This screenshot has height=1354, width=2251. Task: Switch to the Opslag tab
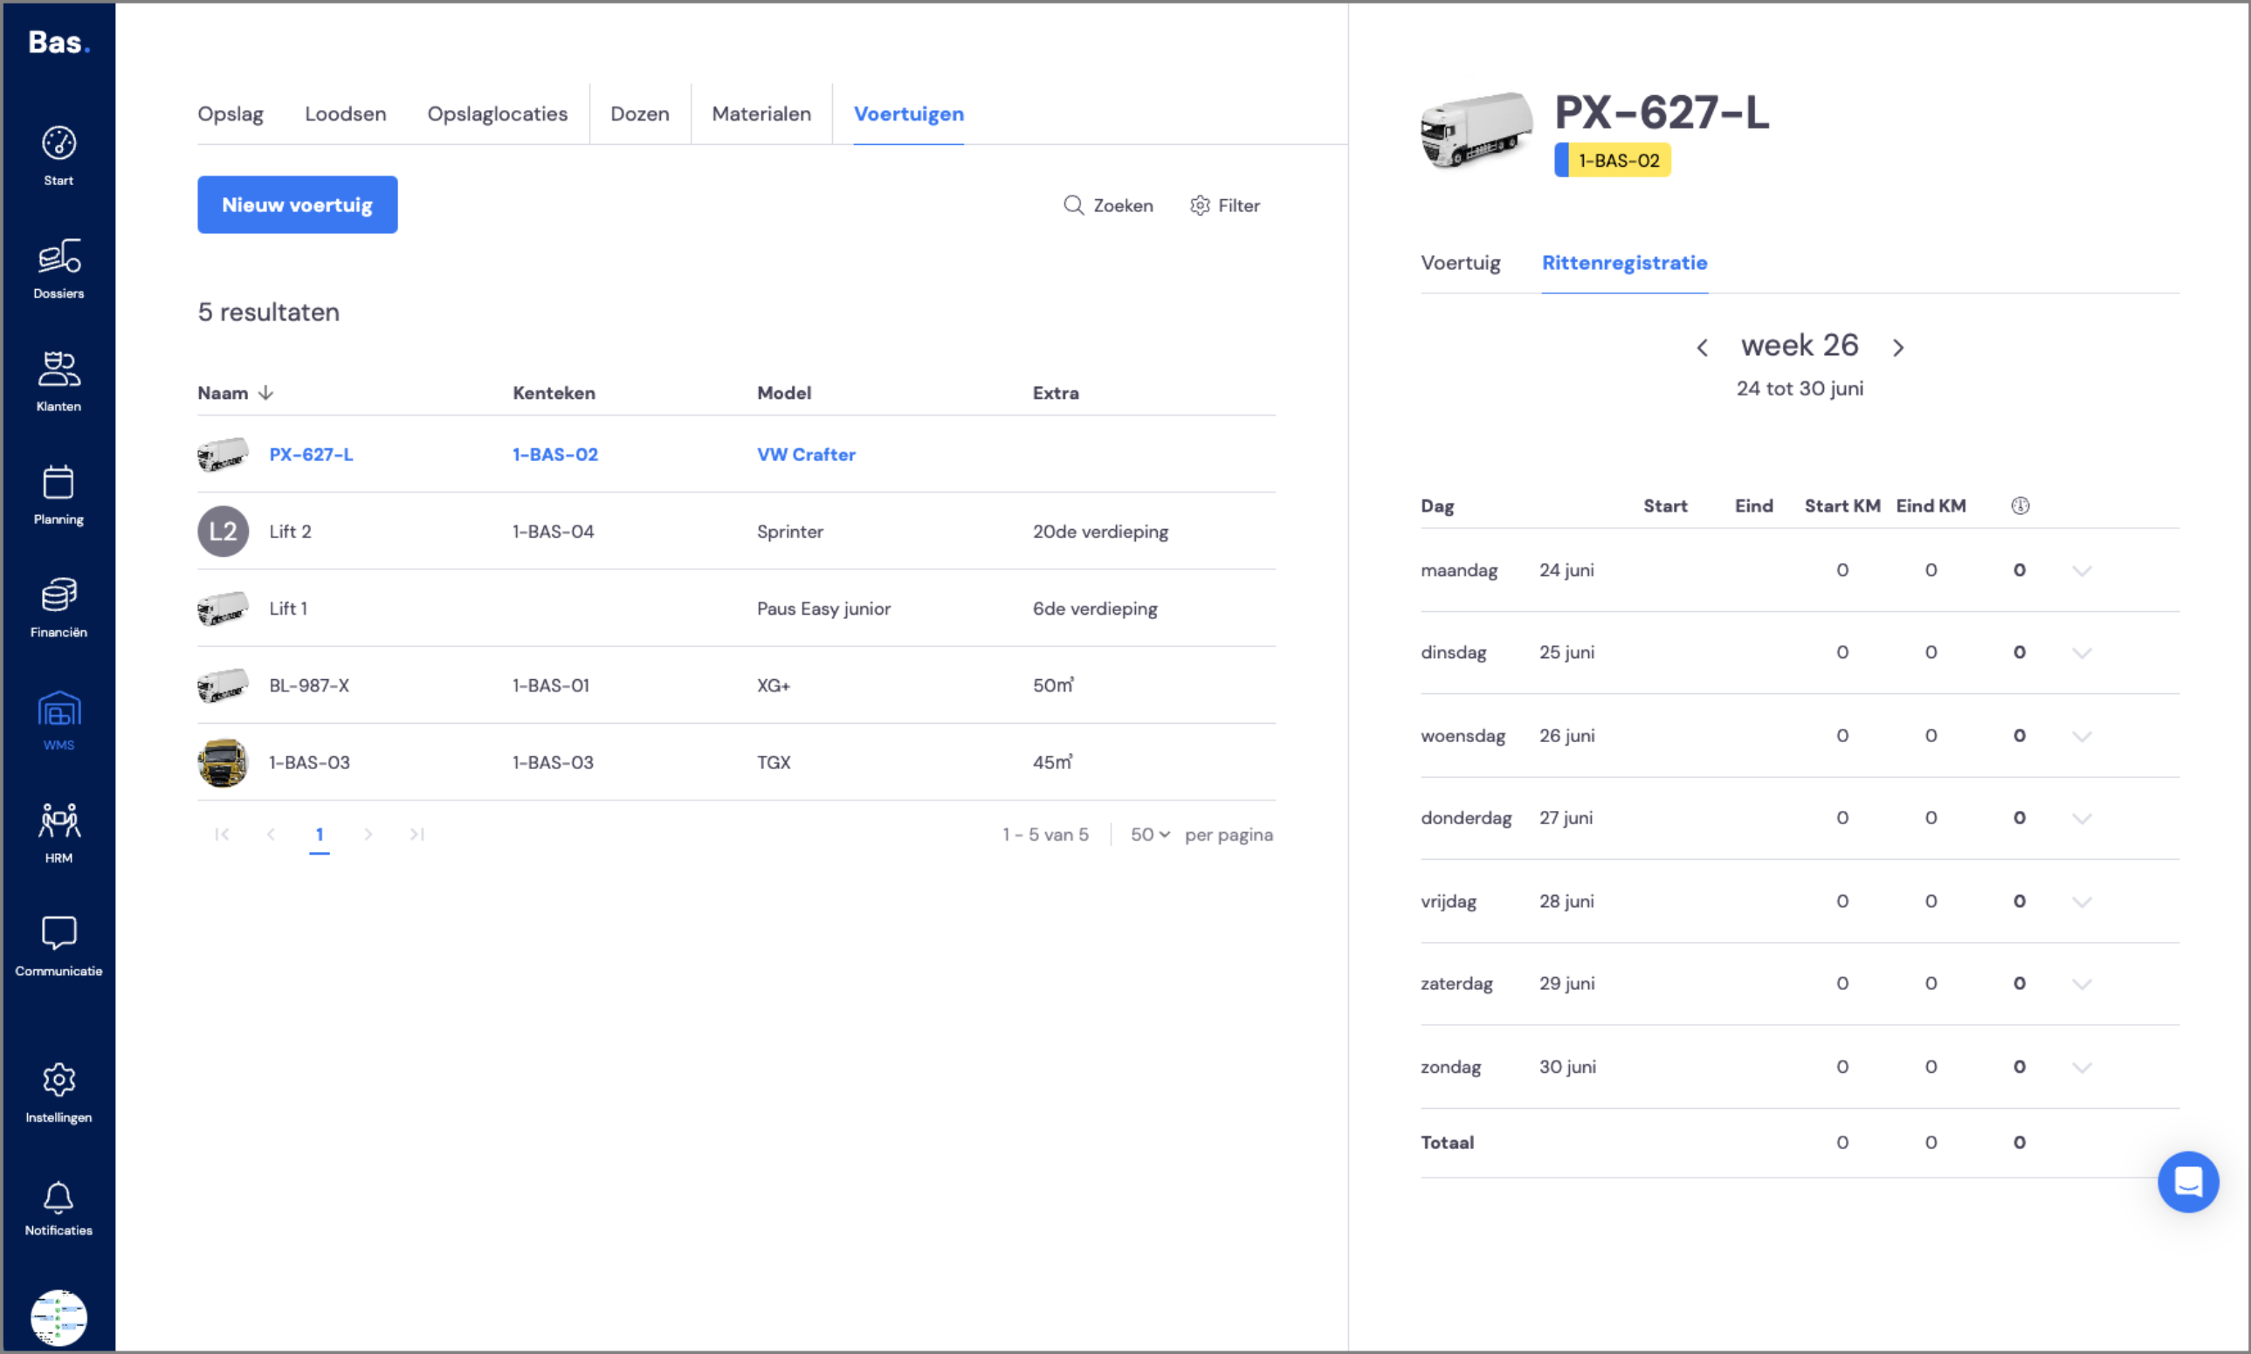tap(231, 114)
